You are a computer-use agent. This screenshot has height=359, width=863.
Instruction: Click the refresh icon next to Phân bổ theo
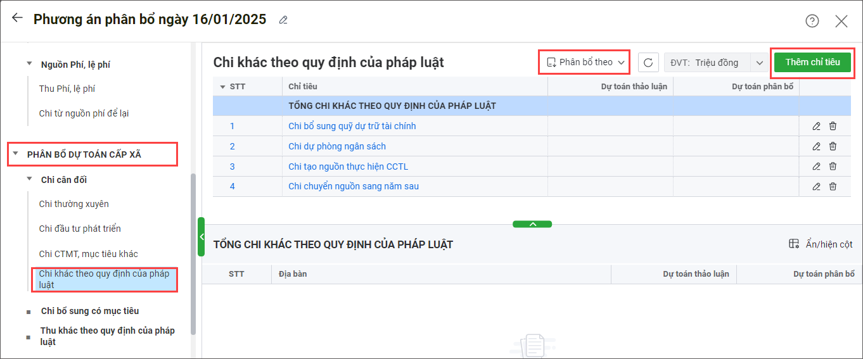tap(648, 63)
